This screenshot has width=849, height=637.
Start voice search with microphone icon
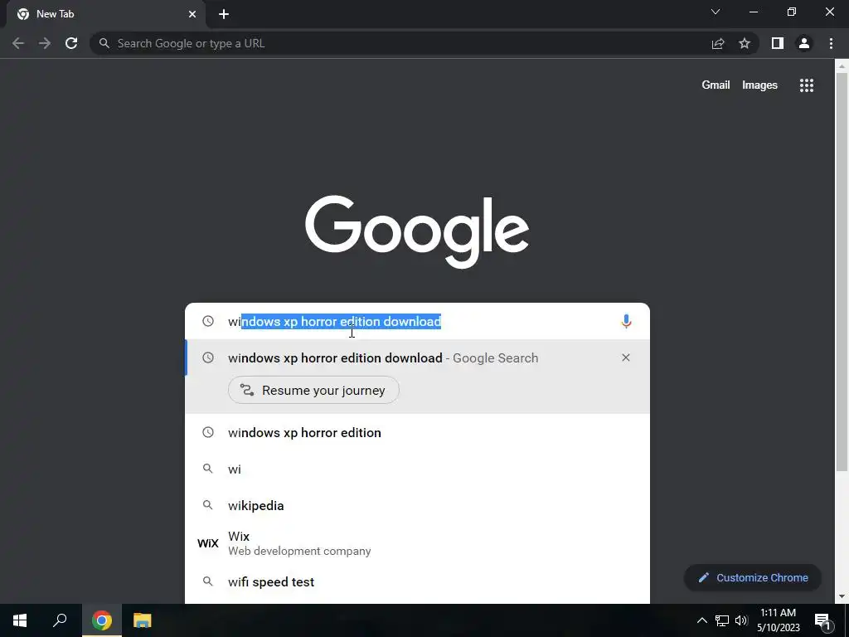[x=626, y=321]
